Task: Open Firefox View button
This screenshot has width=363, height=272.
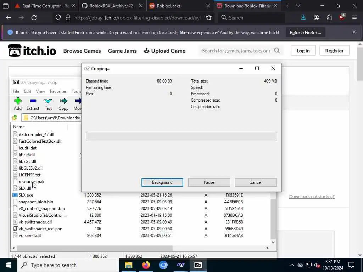Action: [6, 6]
